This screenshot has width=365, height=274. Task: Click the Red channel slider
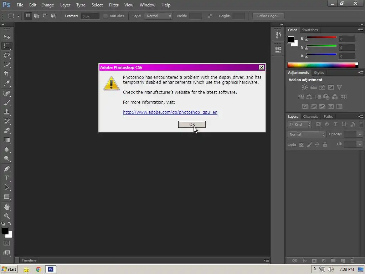coord(321,37)
